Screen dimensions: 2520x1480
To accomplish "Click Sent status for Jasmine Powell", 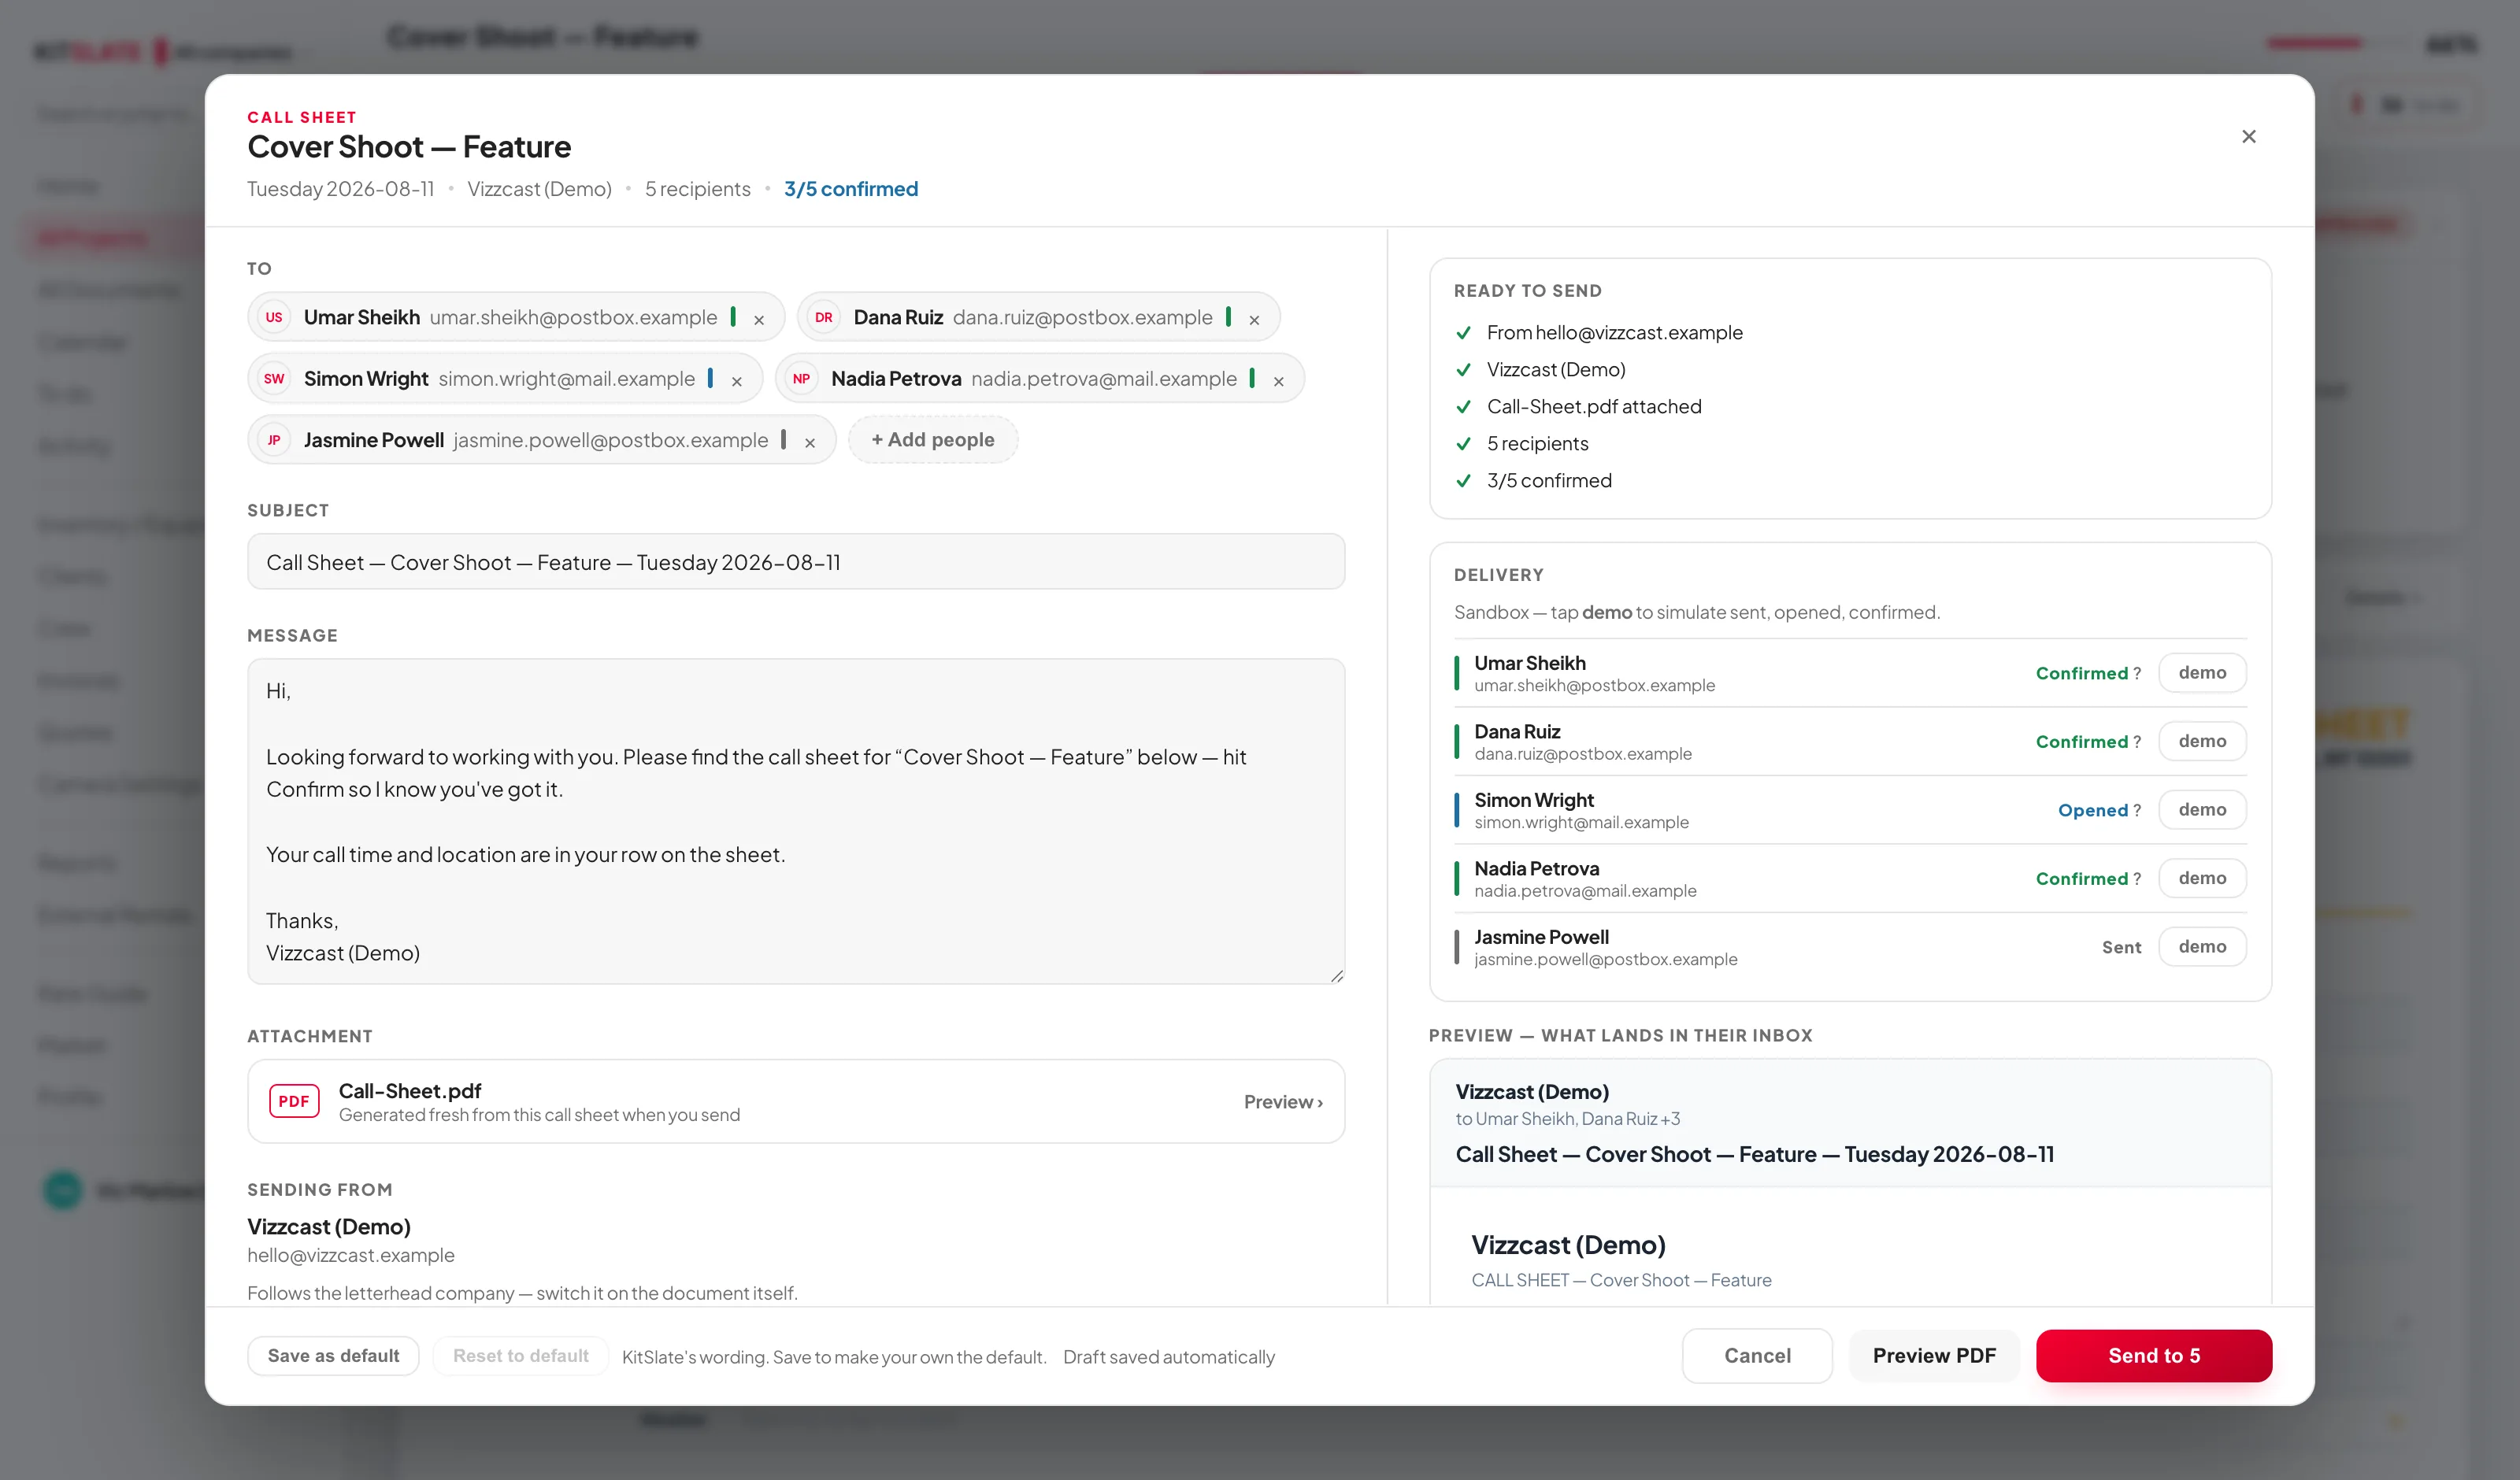I will [x=2121, y=948].
